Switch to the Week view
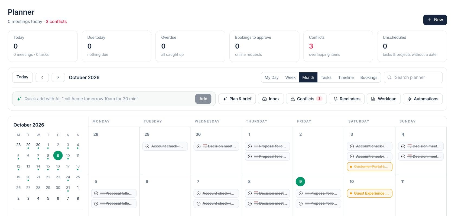 (x=290, y=78)
